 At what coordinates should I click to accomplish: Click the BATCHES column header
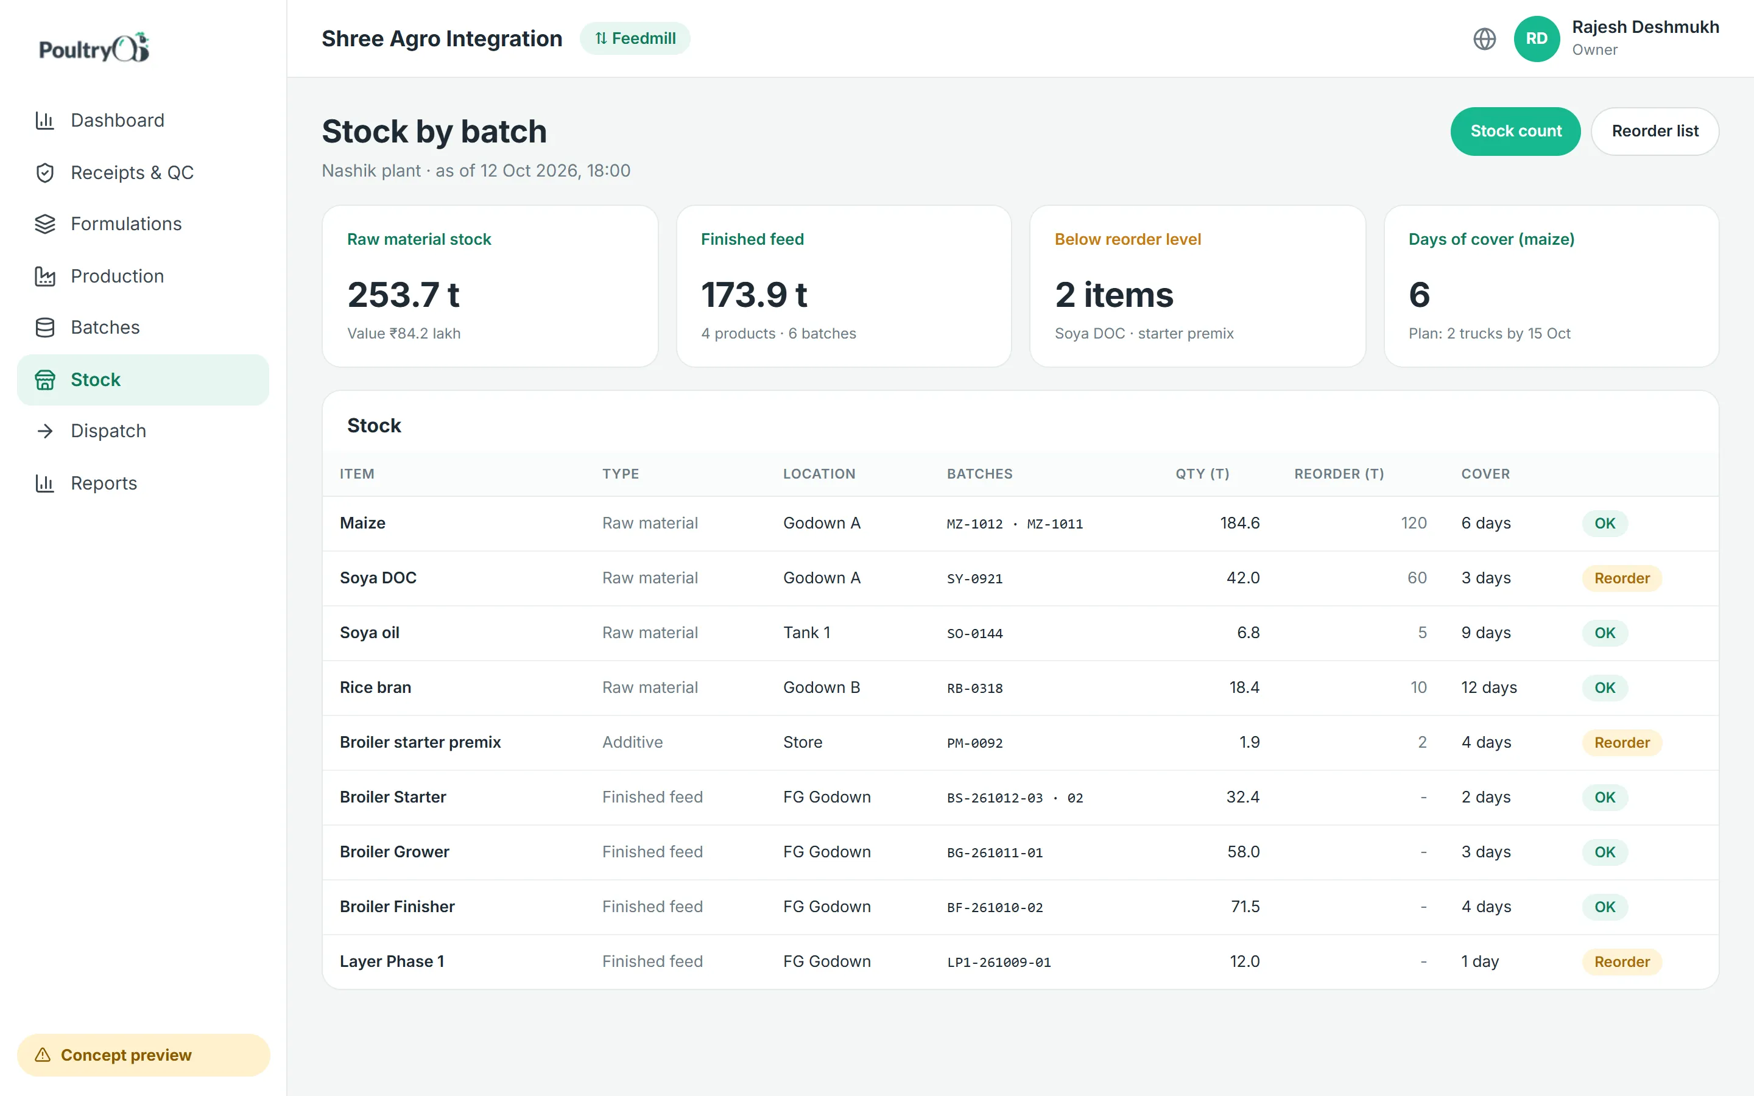979,474
